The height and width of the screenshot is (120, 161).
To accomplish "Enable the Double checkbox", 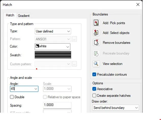I will (x=12, y=97).
